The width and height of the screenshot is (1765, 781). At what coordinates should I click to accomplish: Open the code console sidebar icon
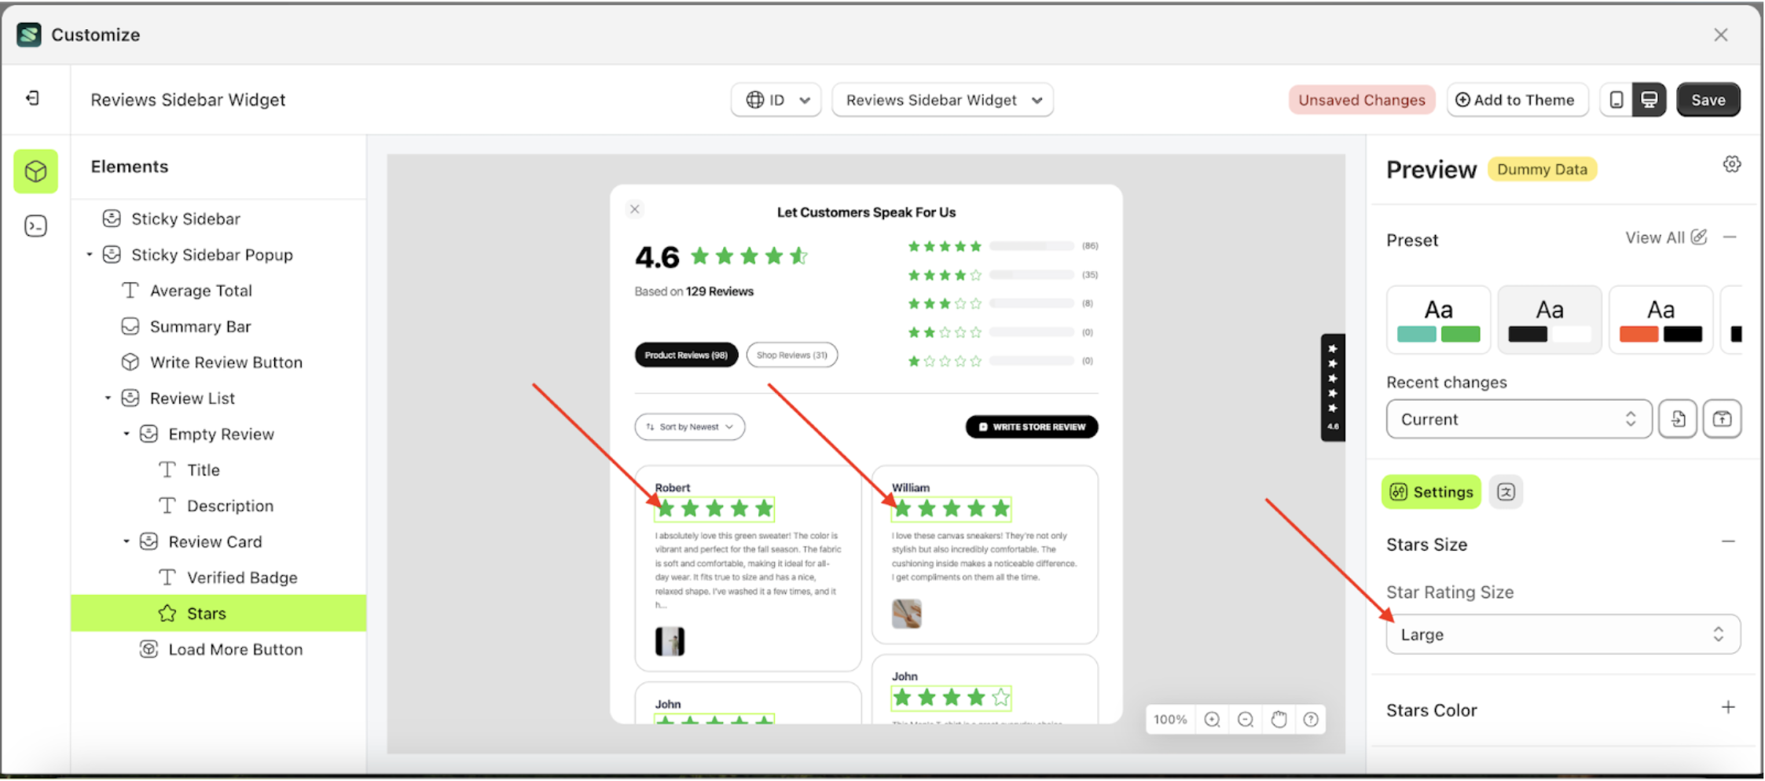35,226
